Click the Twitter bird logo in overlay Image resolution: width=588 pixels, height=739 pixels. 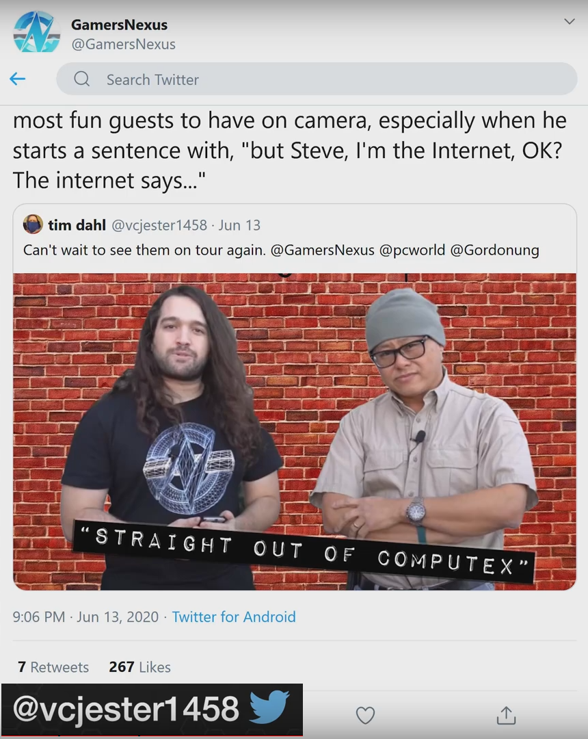pyautogui.click(x=269, y=707)
